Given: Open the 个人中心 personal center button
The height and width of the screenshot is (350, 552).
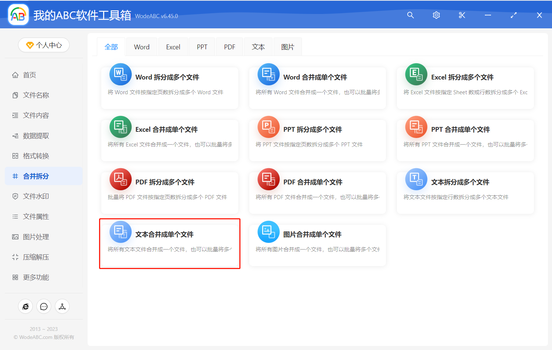Looking at the screenshot, I should point(44,45).
